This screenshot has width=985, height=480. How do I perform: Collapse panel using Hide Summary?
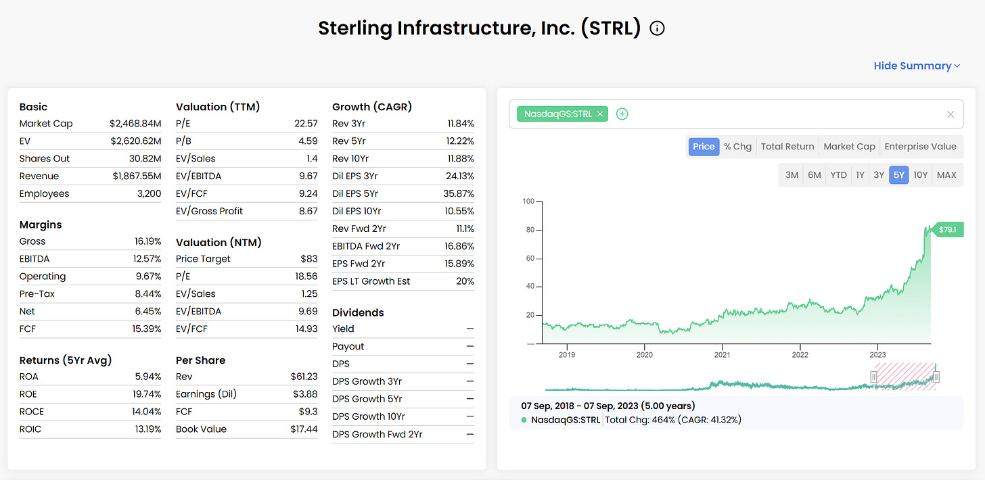click(x=917, y=66)
